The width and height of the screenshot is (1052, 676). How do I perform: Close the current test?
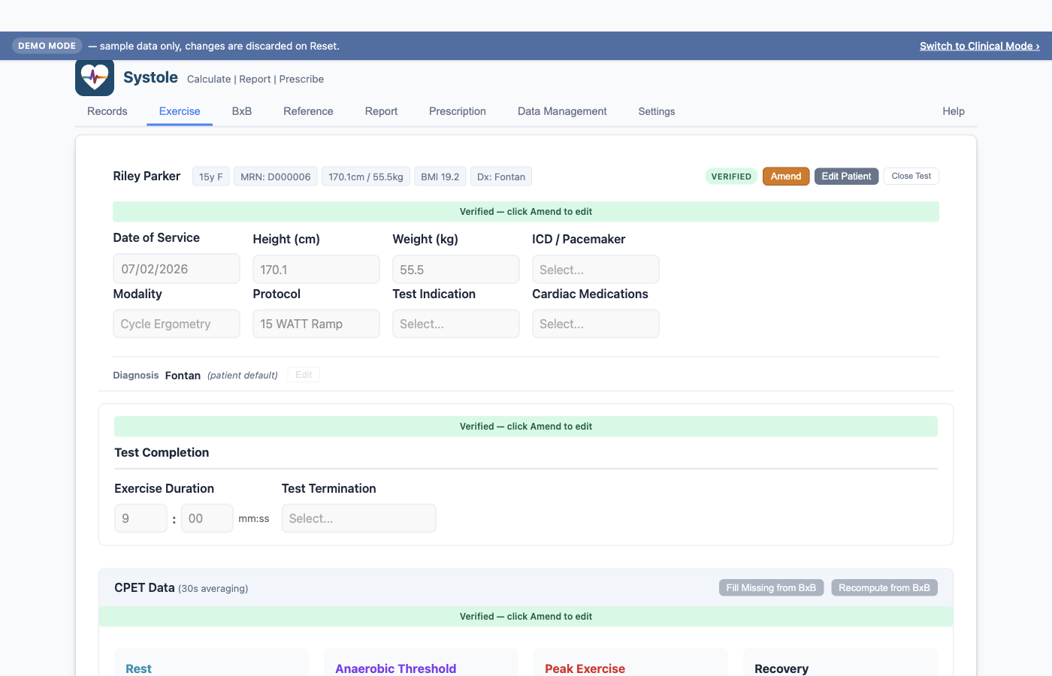coord(911,176)
